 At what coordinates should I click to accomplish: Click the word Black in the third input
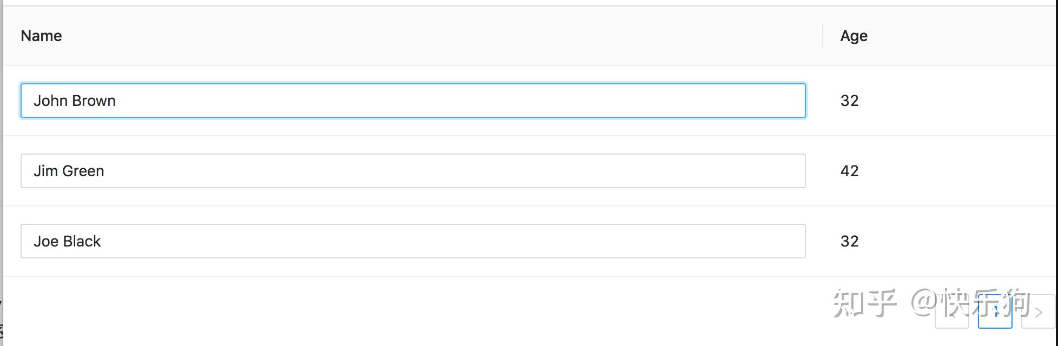(81, 241)
